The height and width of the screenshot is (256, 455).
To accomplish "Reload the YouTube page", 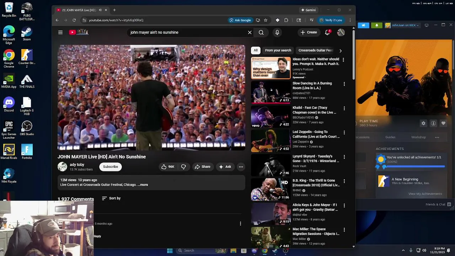I will click(74, 20).
